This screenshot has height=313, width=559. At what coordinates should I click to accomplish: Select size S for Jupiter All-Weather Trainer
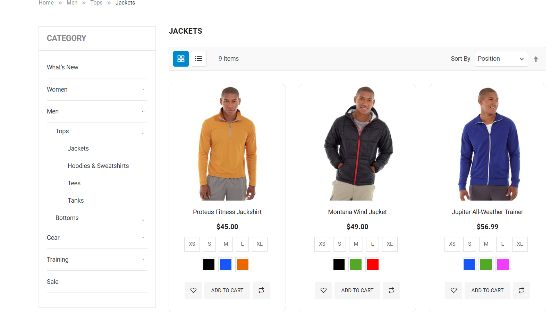pyautogui.click(x=469, y=244)
